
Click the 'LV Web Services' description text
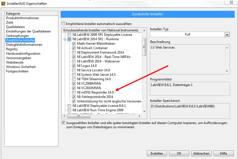click(x=163, y=47)
